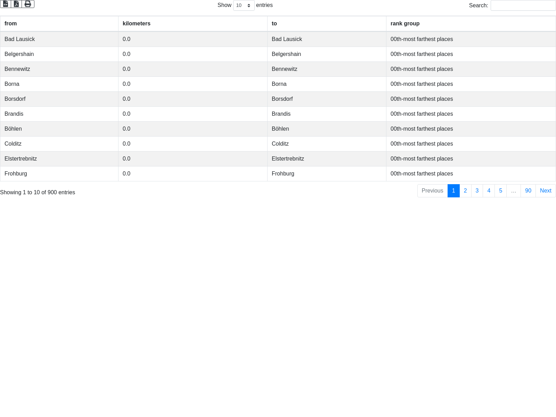
Task: Sort table by the 'to' column
Action: 274,24
